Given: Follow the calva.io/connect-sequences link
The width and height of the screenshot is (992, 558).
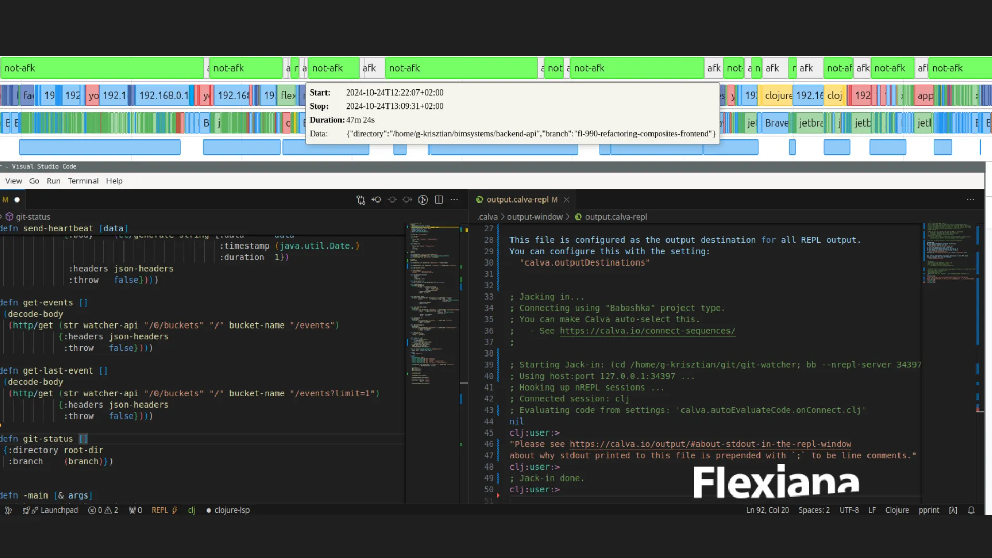Looking at the screenshot, I should click(x=647, y=331).
